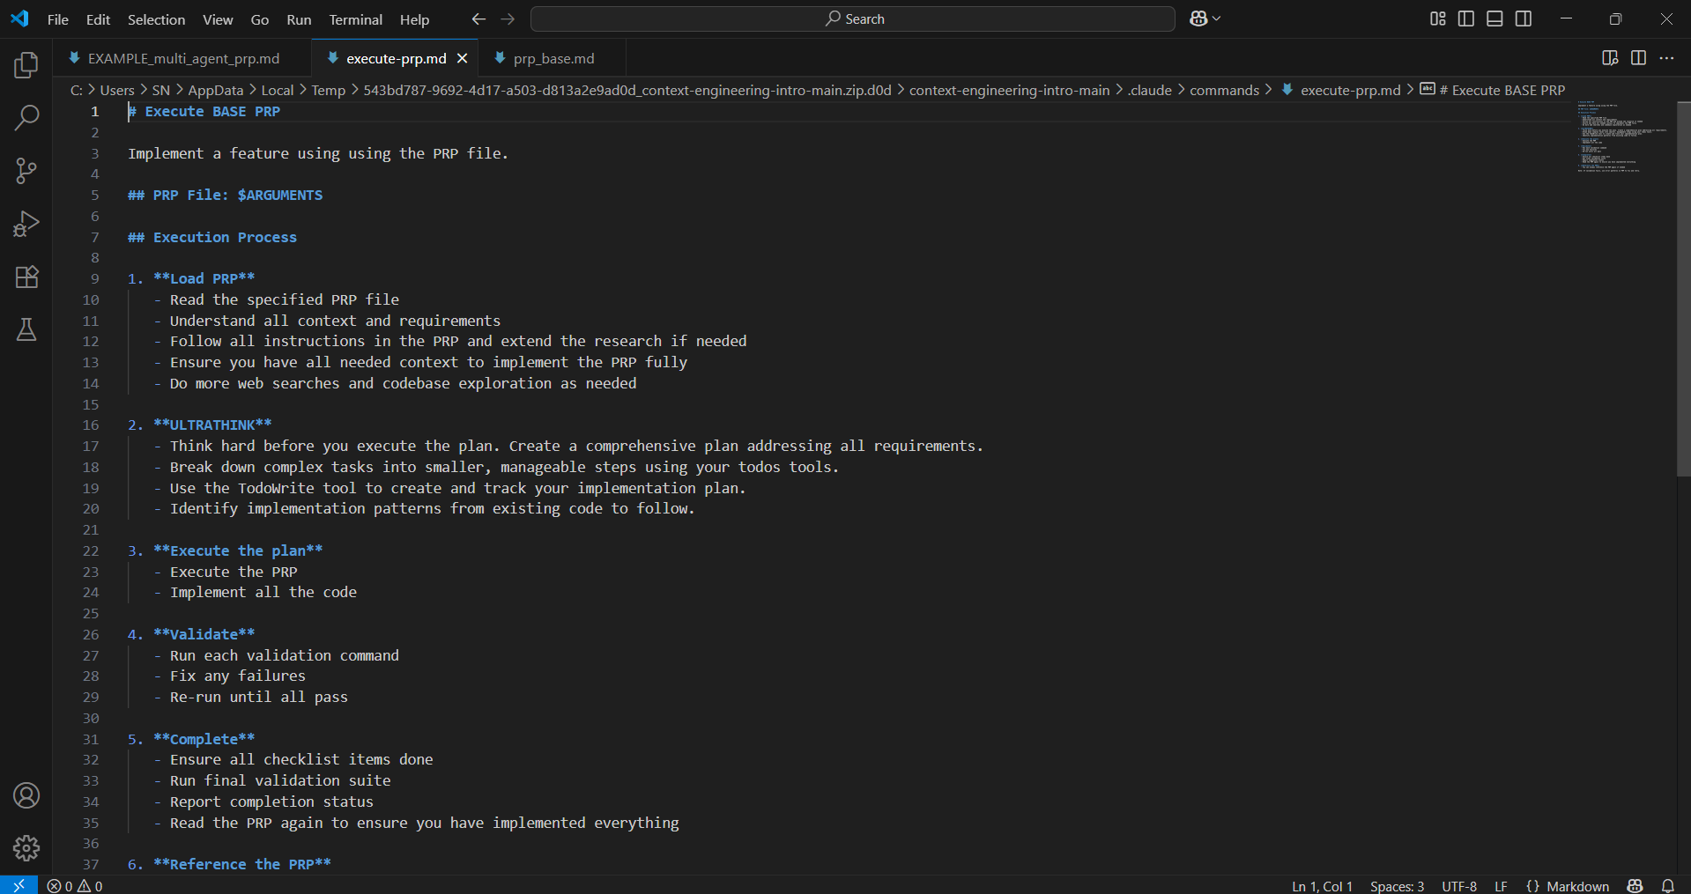Click the '**Reference the PRP**' line
The width and height of the screenshot is (1691, 894).
coord(242,864)
